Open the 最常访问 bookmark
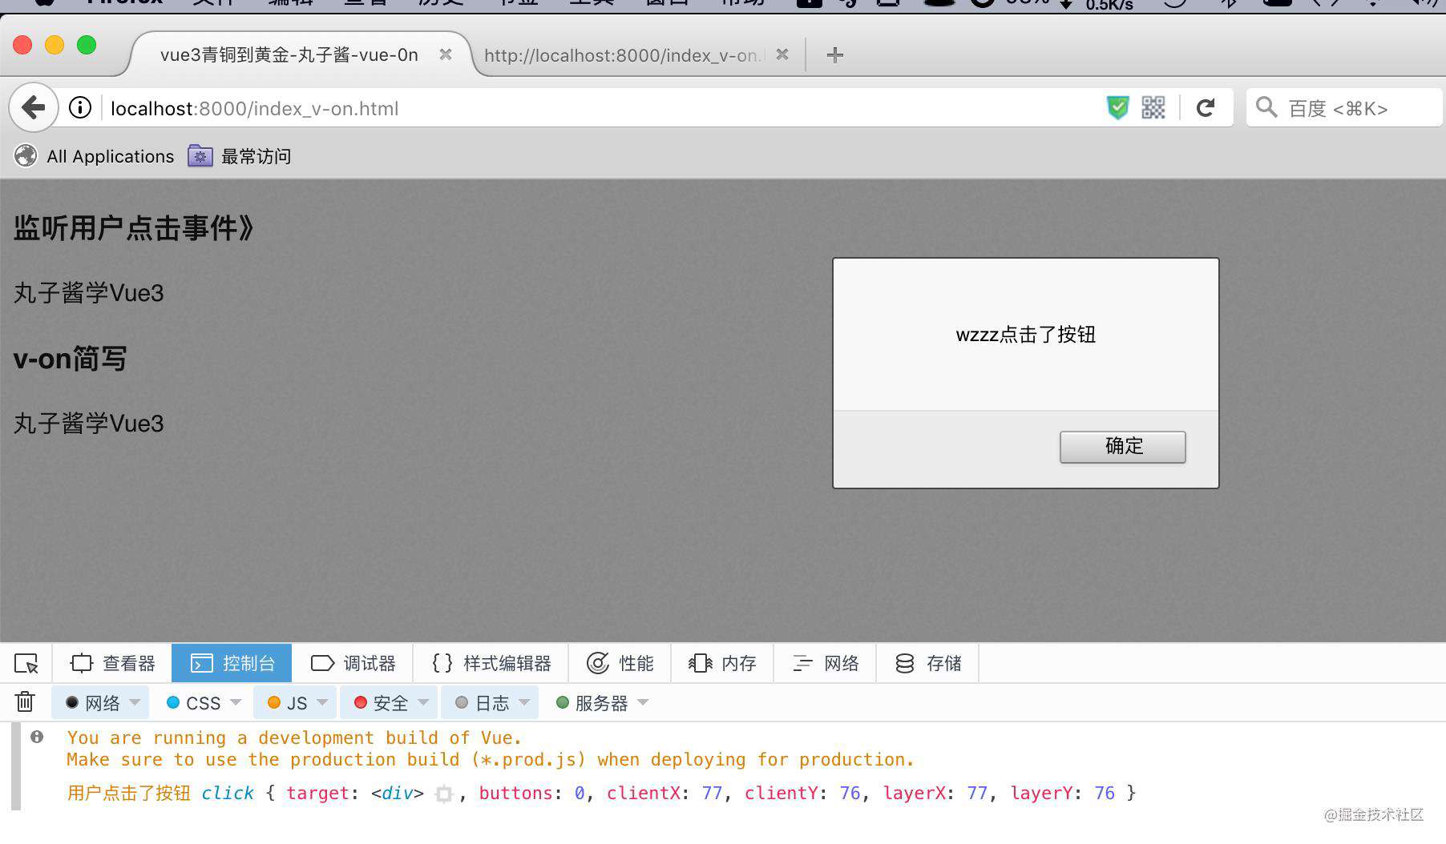The image size is (1446, 844). (x=240, y=155)
